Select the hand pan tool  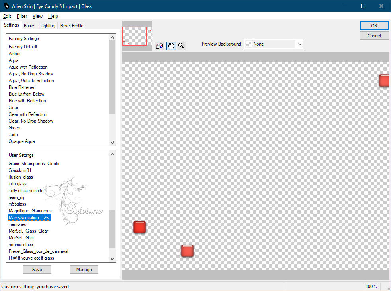[x=171, y=46]
